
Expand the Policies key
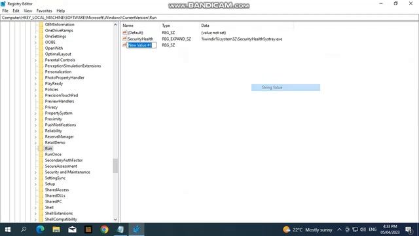point(35,89)
